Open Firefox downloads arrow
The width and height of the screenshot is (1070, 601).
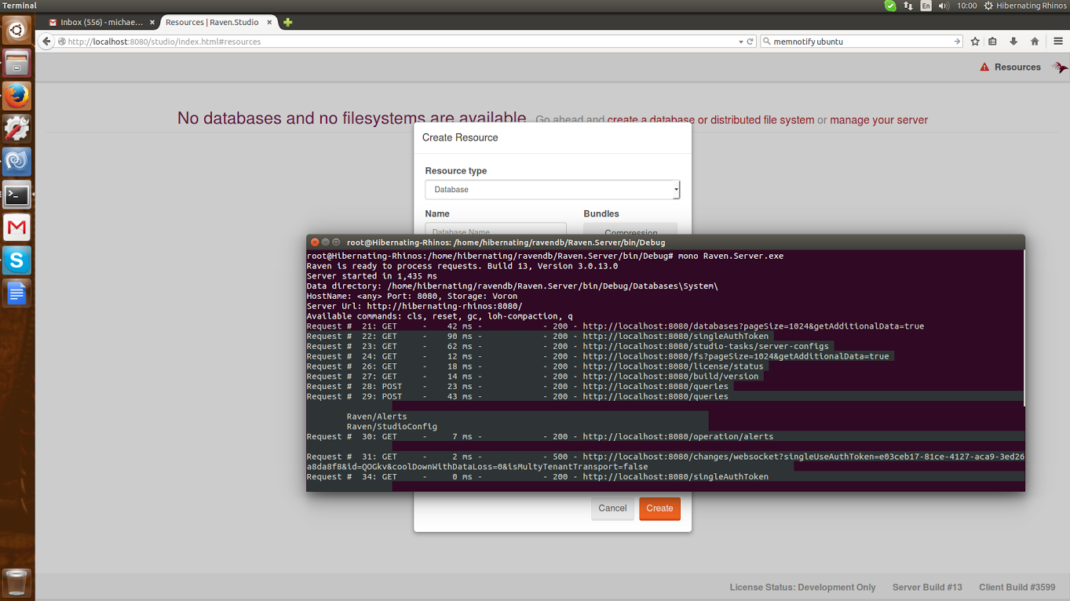pos(1013,42)
